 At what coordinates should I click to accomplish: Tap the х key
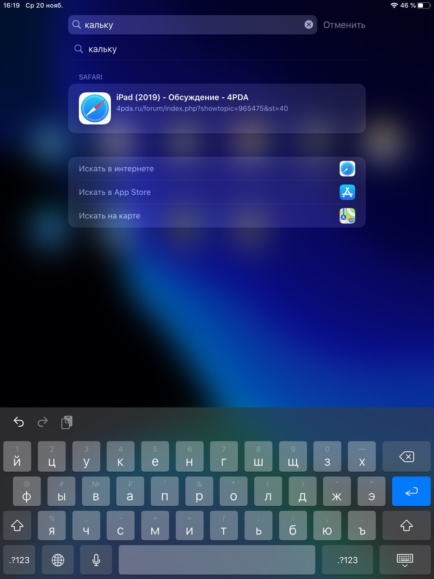pos(362,457)
